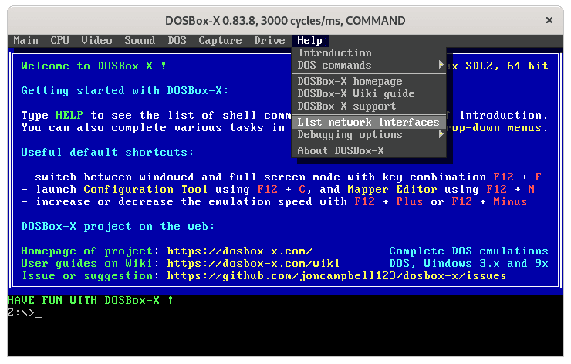Image resolution: width=571 pixels, height=364 pixels.
Task: Click the Useful default shortcuts heading
Action: (x=107, y=152)
